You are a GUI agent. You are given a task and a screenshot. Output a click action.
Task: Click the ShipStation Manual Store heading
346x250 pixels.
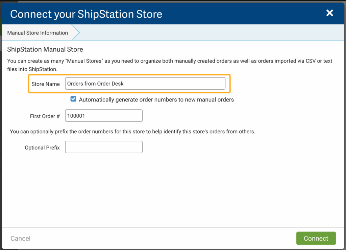click(45, 49)
